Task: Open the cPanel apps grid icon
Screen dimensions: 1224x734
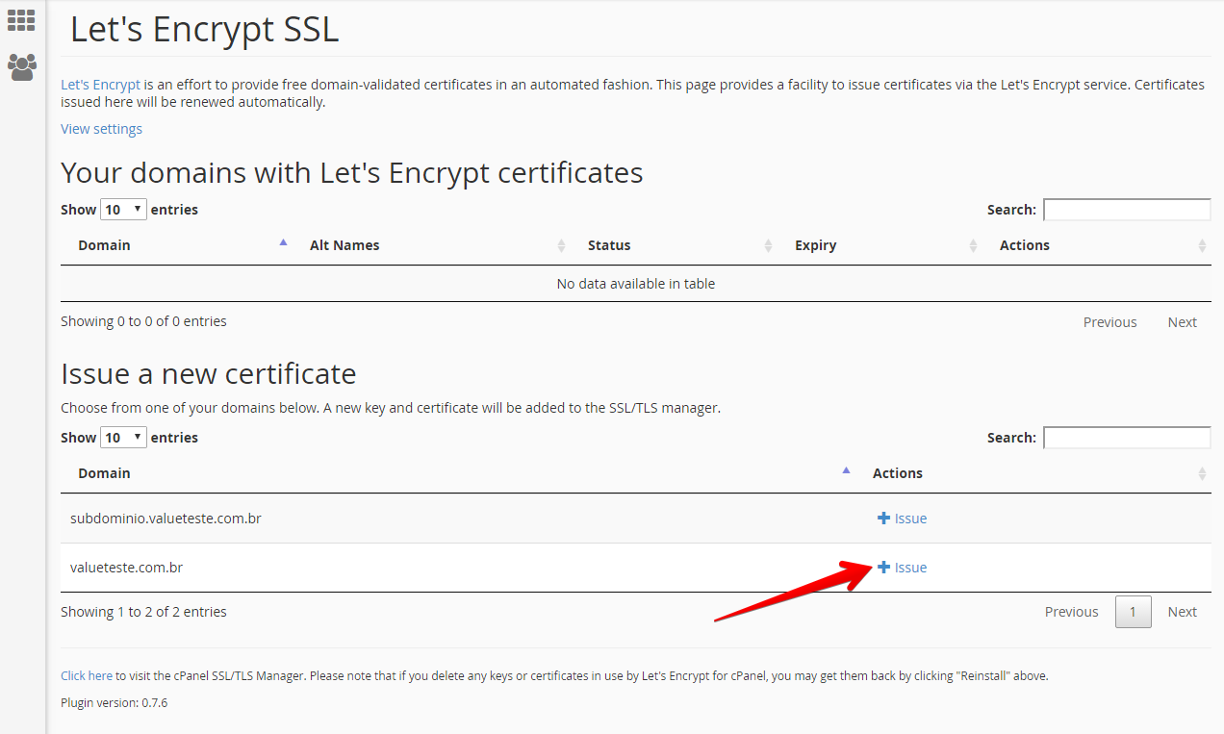Action: (21, 20)
